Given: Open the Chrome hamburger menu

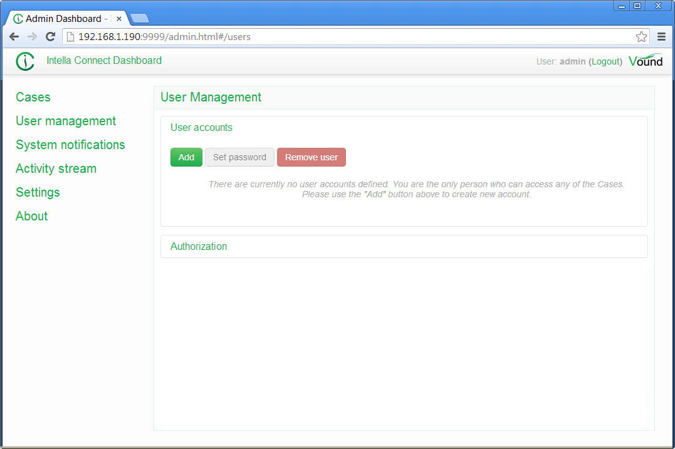Looking at the screenshot, I should click(661, 37).
